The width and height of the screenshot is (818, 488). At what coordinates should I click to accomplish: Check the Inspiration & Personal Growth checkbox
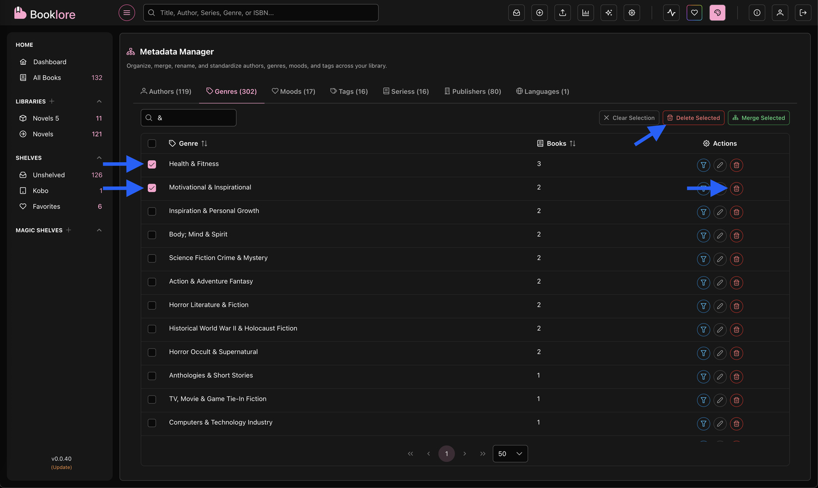(152, 211)
